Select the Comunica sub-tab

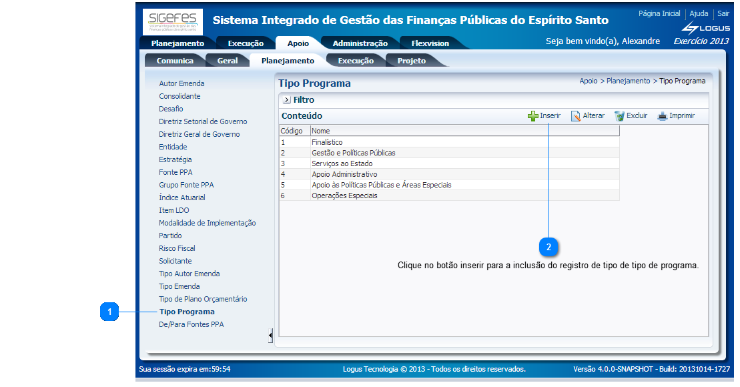[x=175, y=61]
